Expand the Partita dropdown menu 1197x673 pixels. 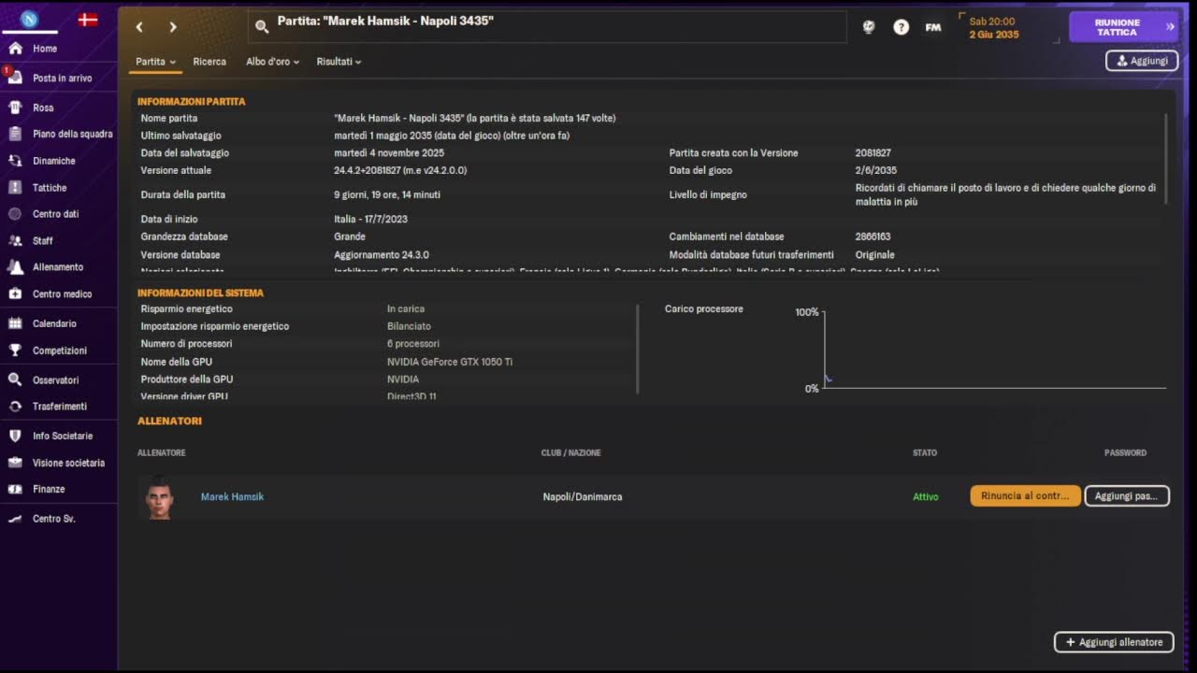point(155,62)
